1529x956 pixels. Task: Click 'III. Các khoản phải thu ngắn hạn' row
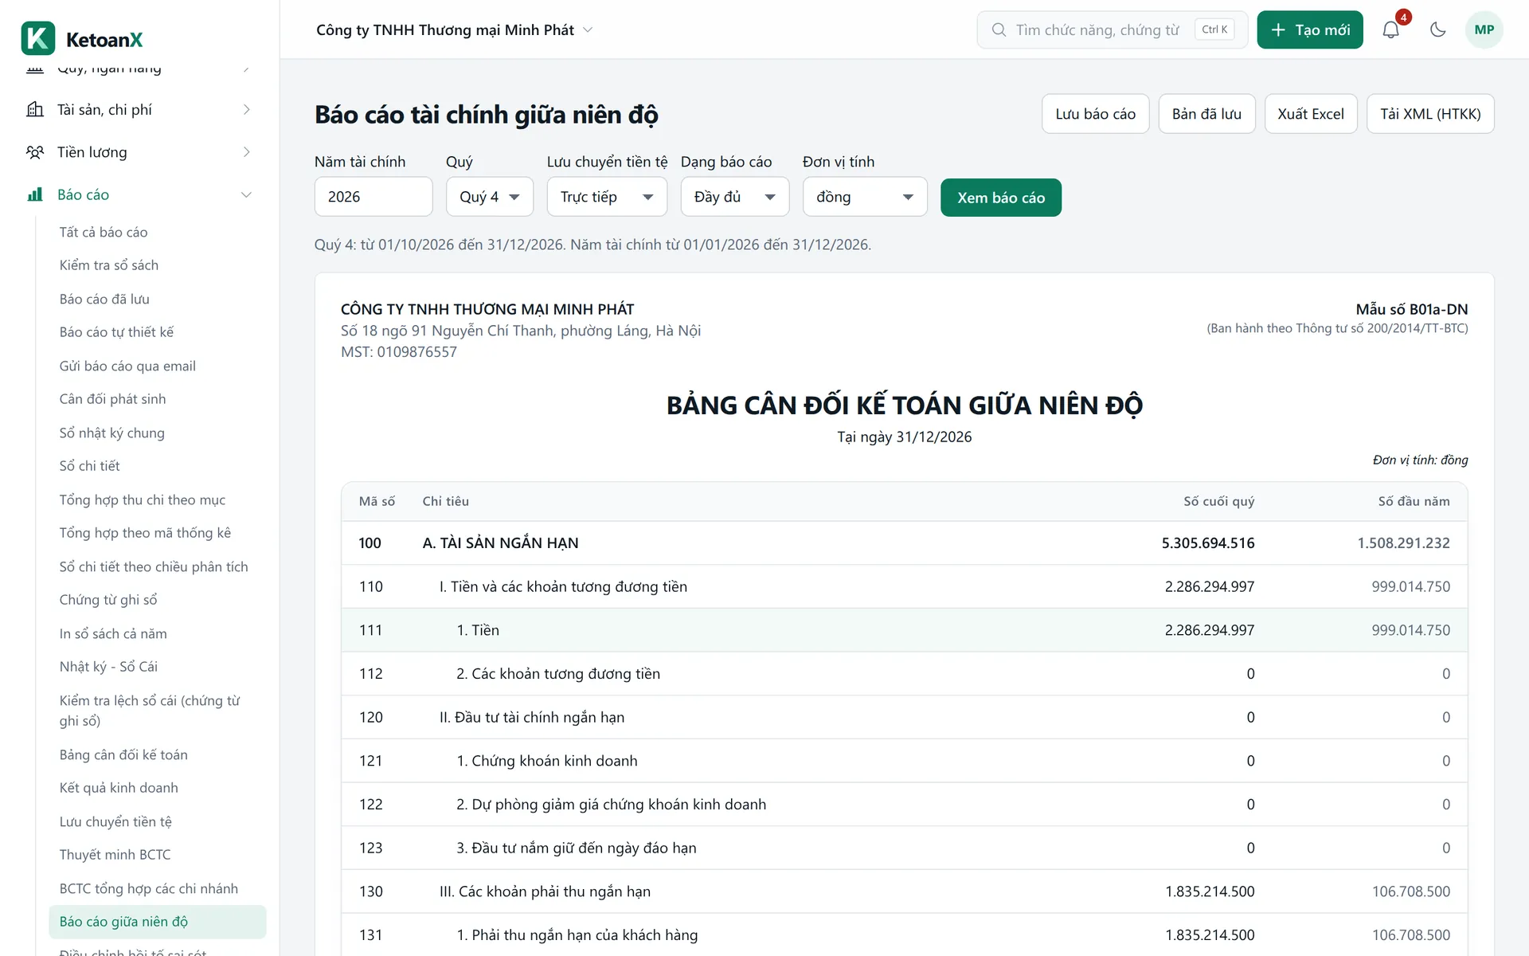904,891
